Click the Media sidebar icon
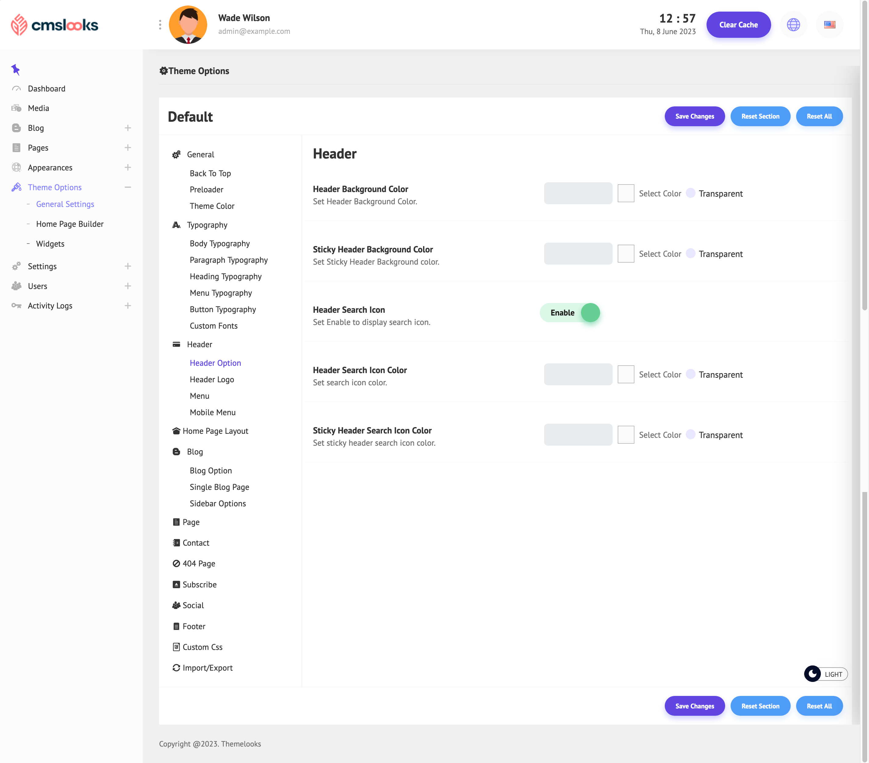Image resolution: width=869 pixels, height=763 pixels. (16, 108)
